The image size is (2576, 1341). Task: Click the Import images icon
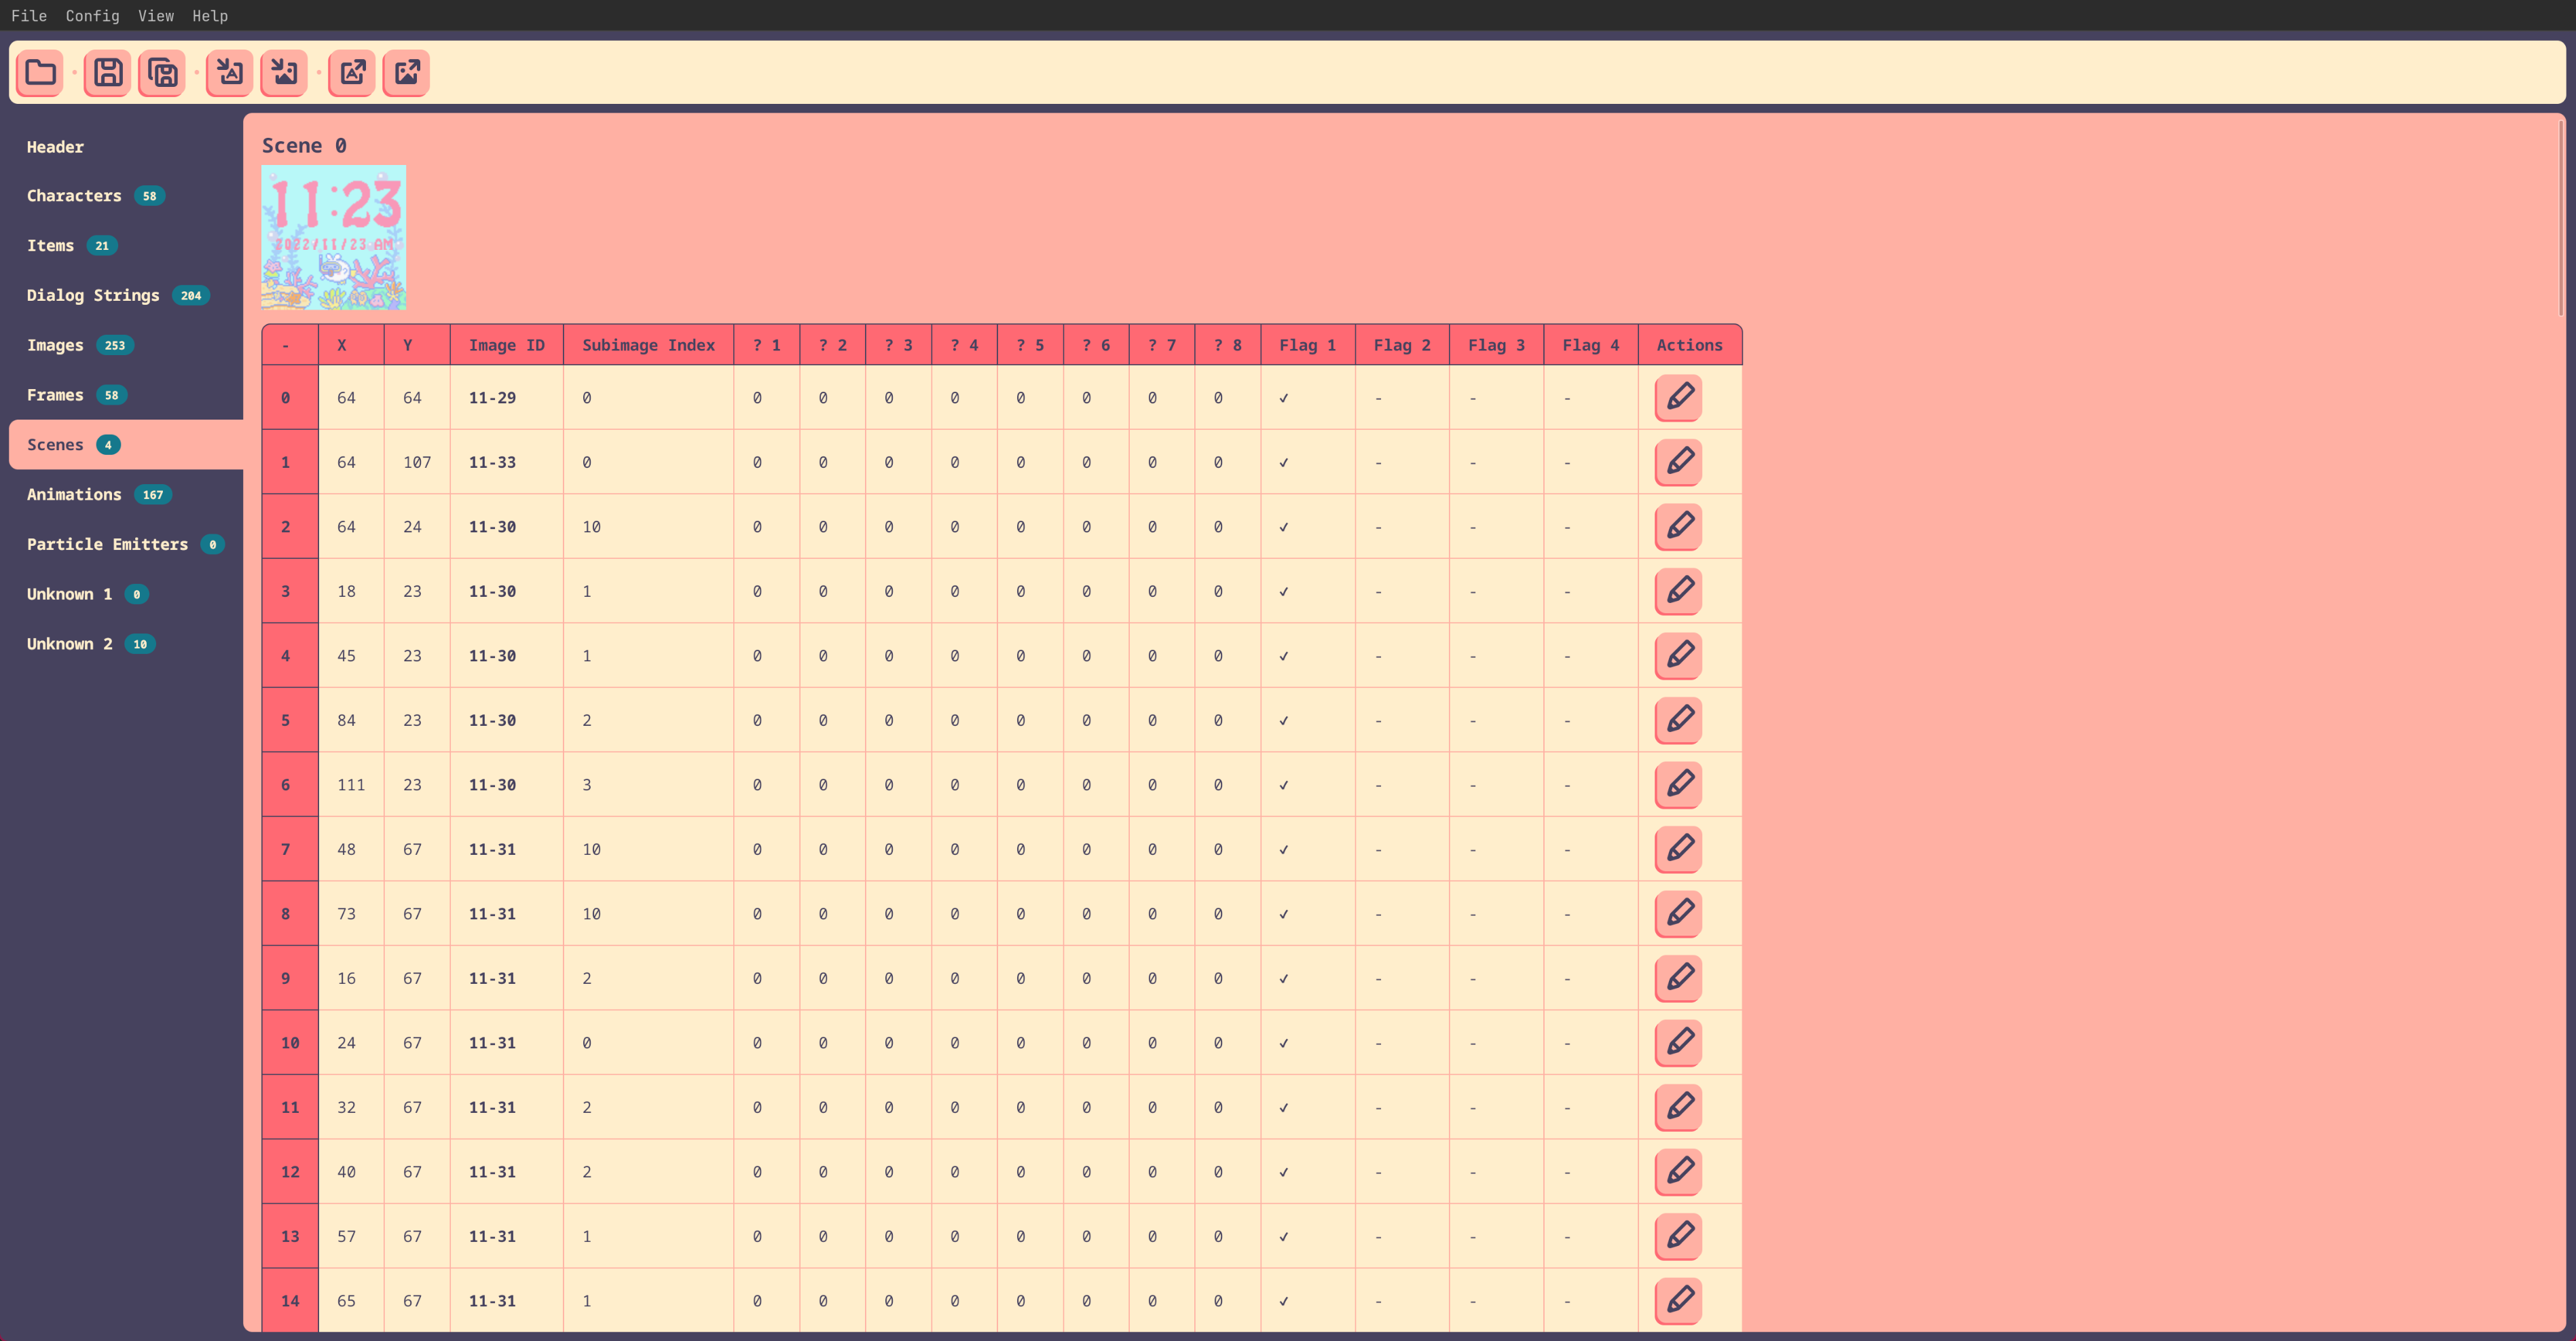coord(284,72)
